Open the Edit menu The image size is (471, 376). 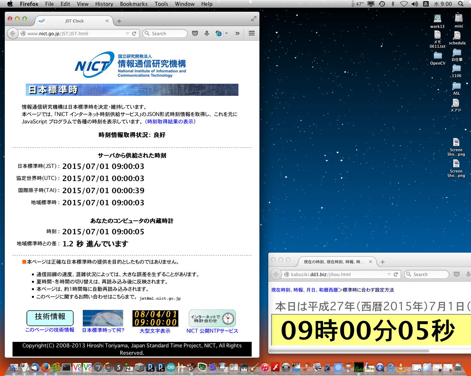[x=65, y=4]
